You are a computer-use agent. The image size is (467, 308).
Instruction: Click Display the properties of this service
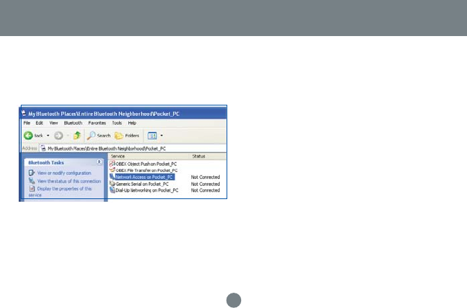(60, 191)
